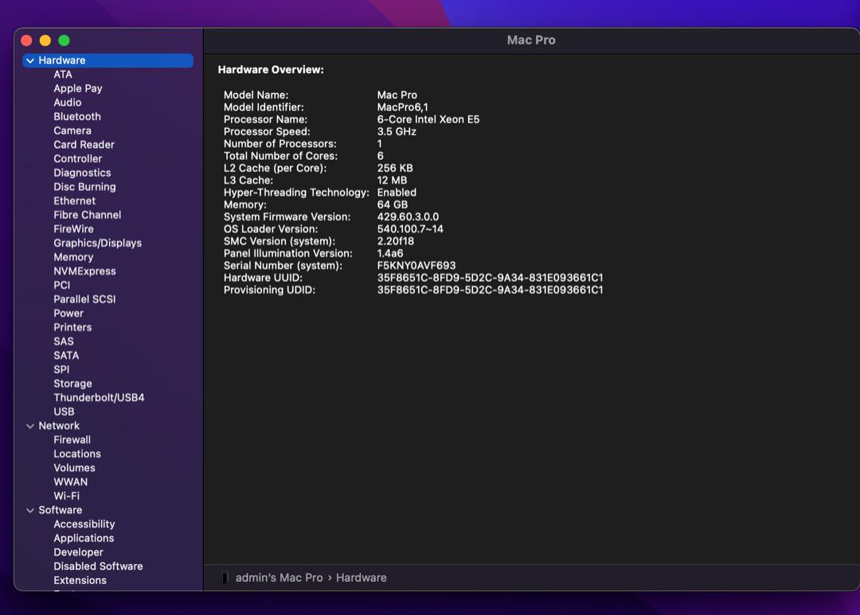Select Audio in the sidebar
This screenshot has width=860, height=615.
[x=68, y=103]
